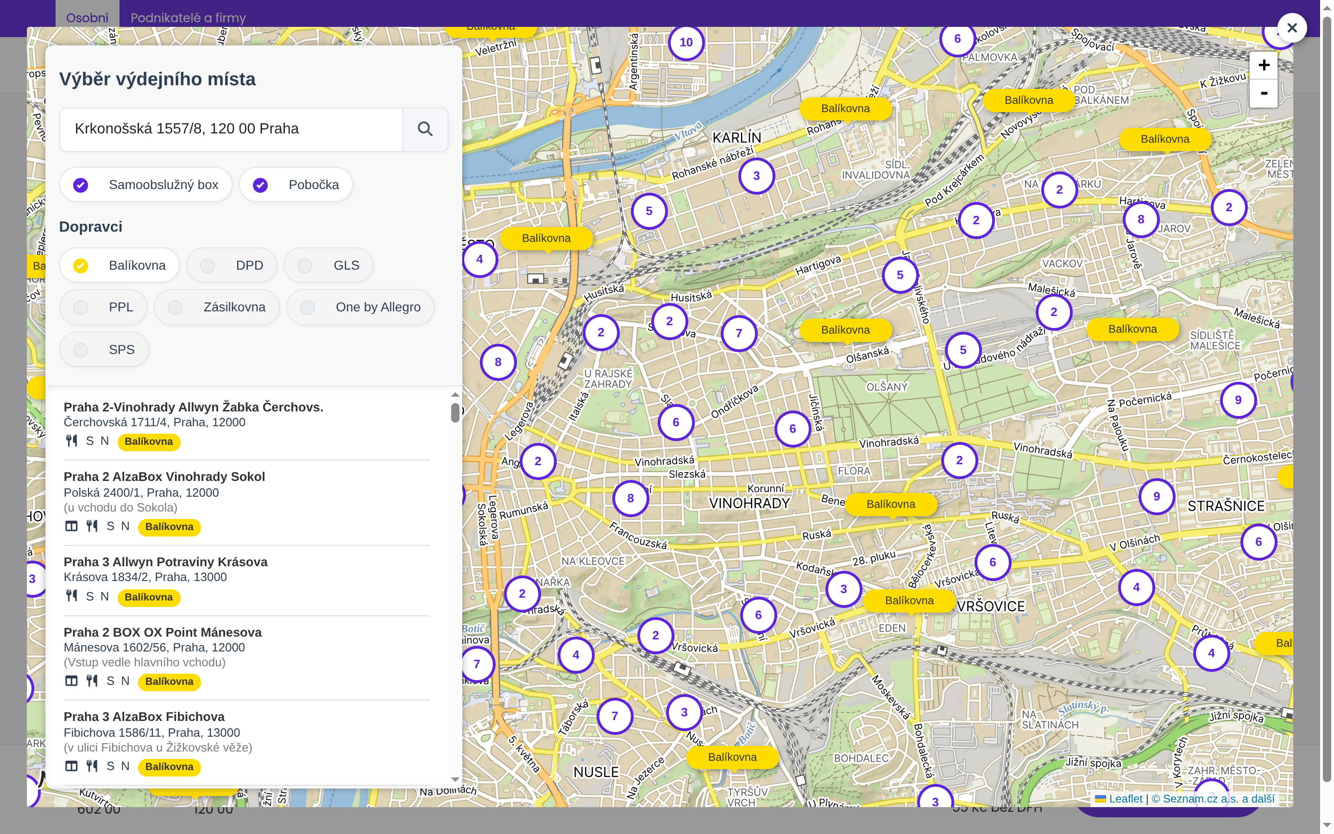1334x834 pixels.
Task: Open the cluster 3 marker in Karlín
Action: click(x=756, y=176)
